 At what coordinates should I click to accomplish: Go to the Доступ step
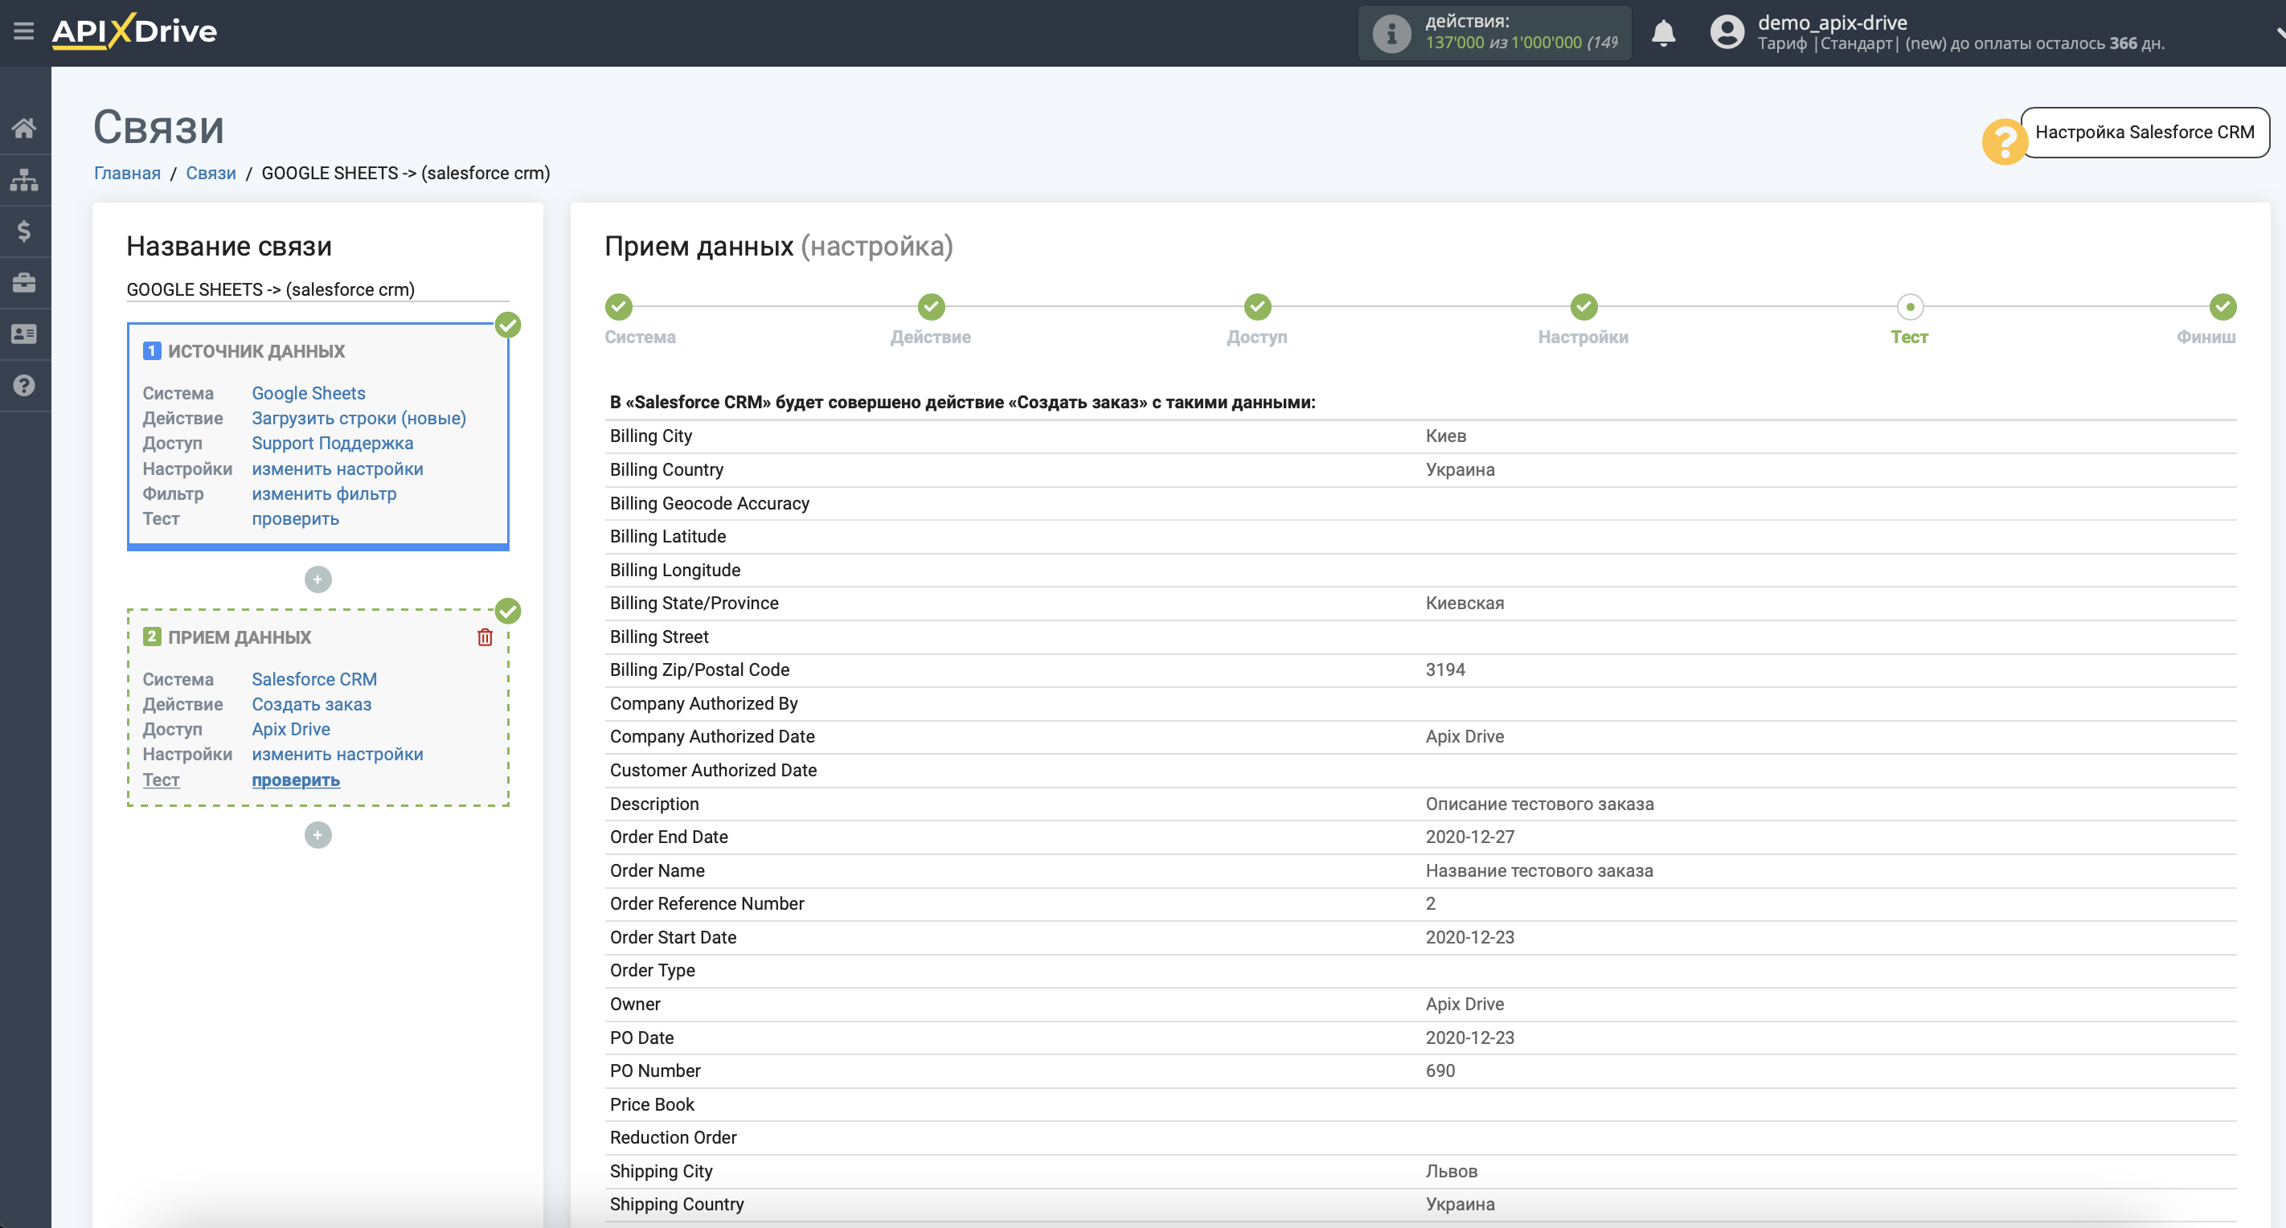tap(1256, 306)
